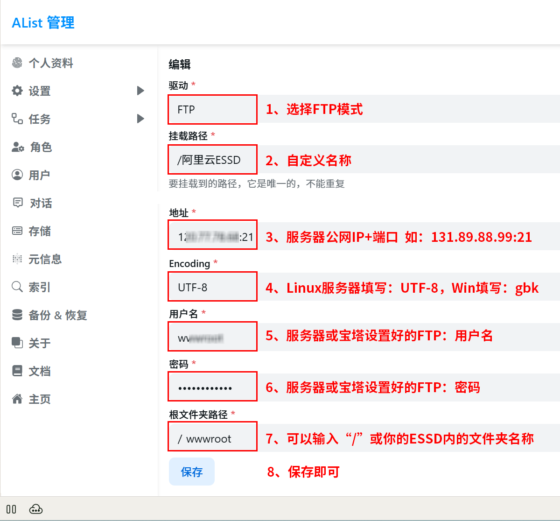The height and width of the screenshot is (521, 560).
Task: Click the 挂载路径 mount path field
Action: pyautogui.click(x=212, y=160)
